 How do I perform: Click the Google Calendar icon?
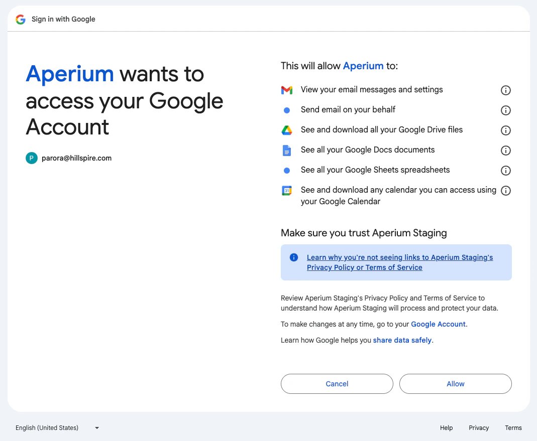click(287, 191)
